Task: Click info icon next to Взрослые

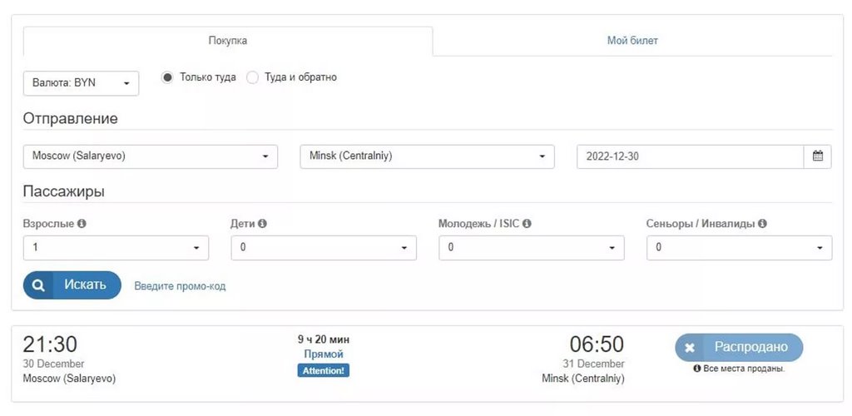Action: pos(82,224)
